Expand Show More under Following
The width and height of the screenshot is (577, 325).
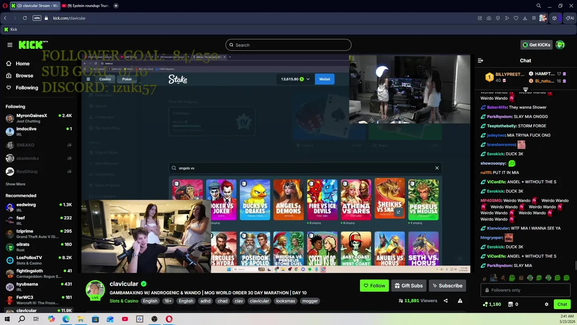[x=15, y=184]
